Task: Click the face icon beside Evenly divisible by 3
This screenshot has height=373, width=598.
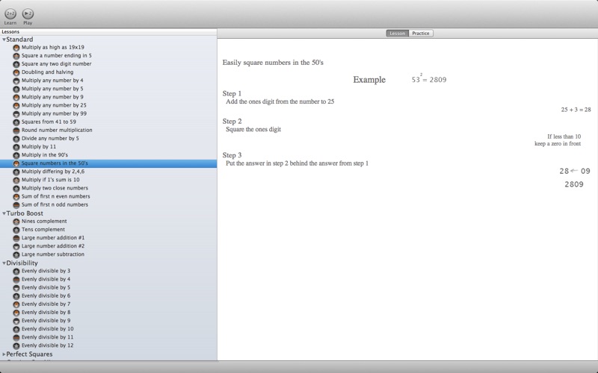Action: (16, 272)
